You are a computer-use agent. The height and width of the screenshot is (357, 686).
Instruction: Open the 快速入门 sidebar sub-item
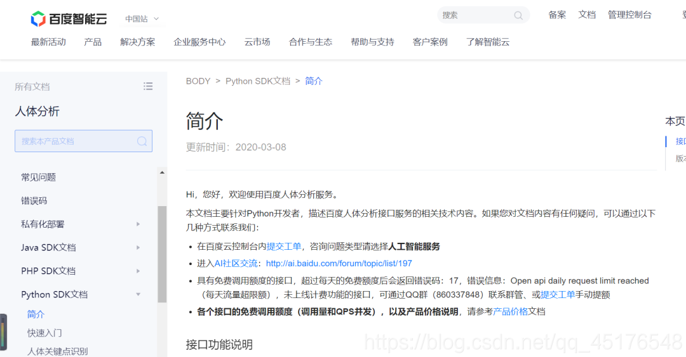point(44,333)
